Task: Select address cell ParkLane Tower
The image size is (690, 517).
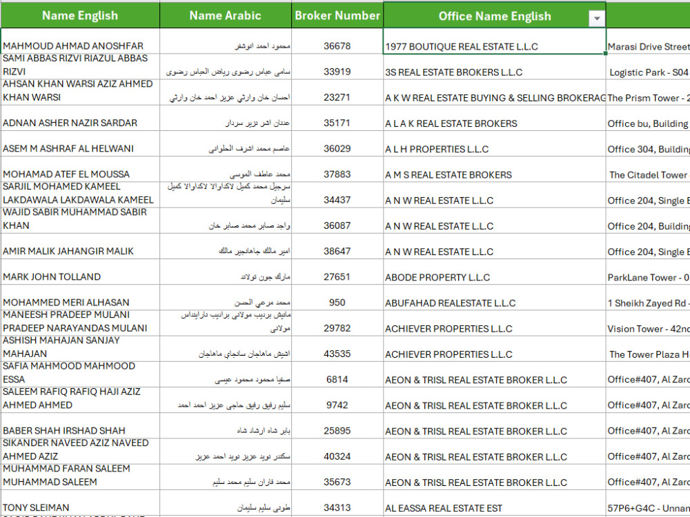Action: click(648, 272)
